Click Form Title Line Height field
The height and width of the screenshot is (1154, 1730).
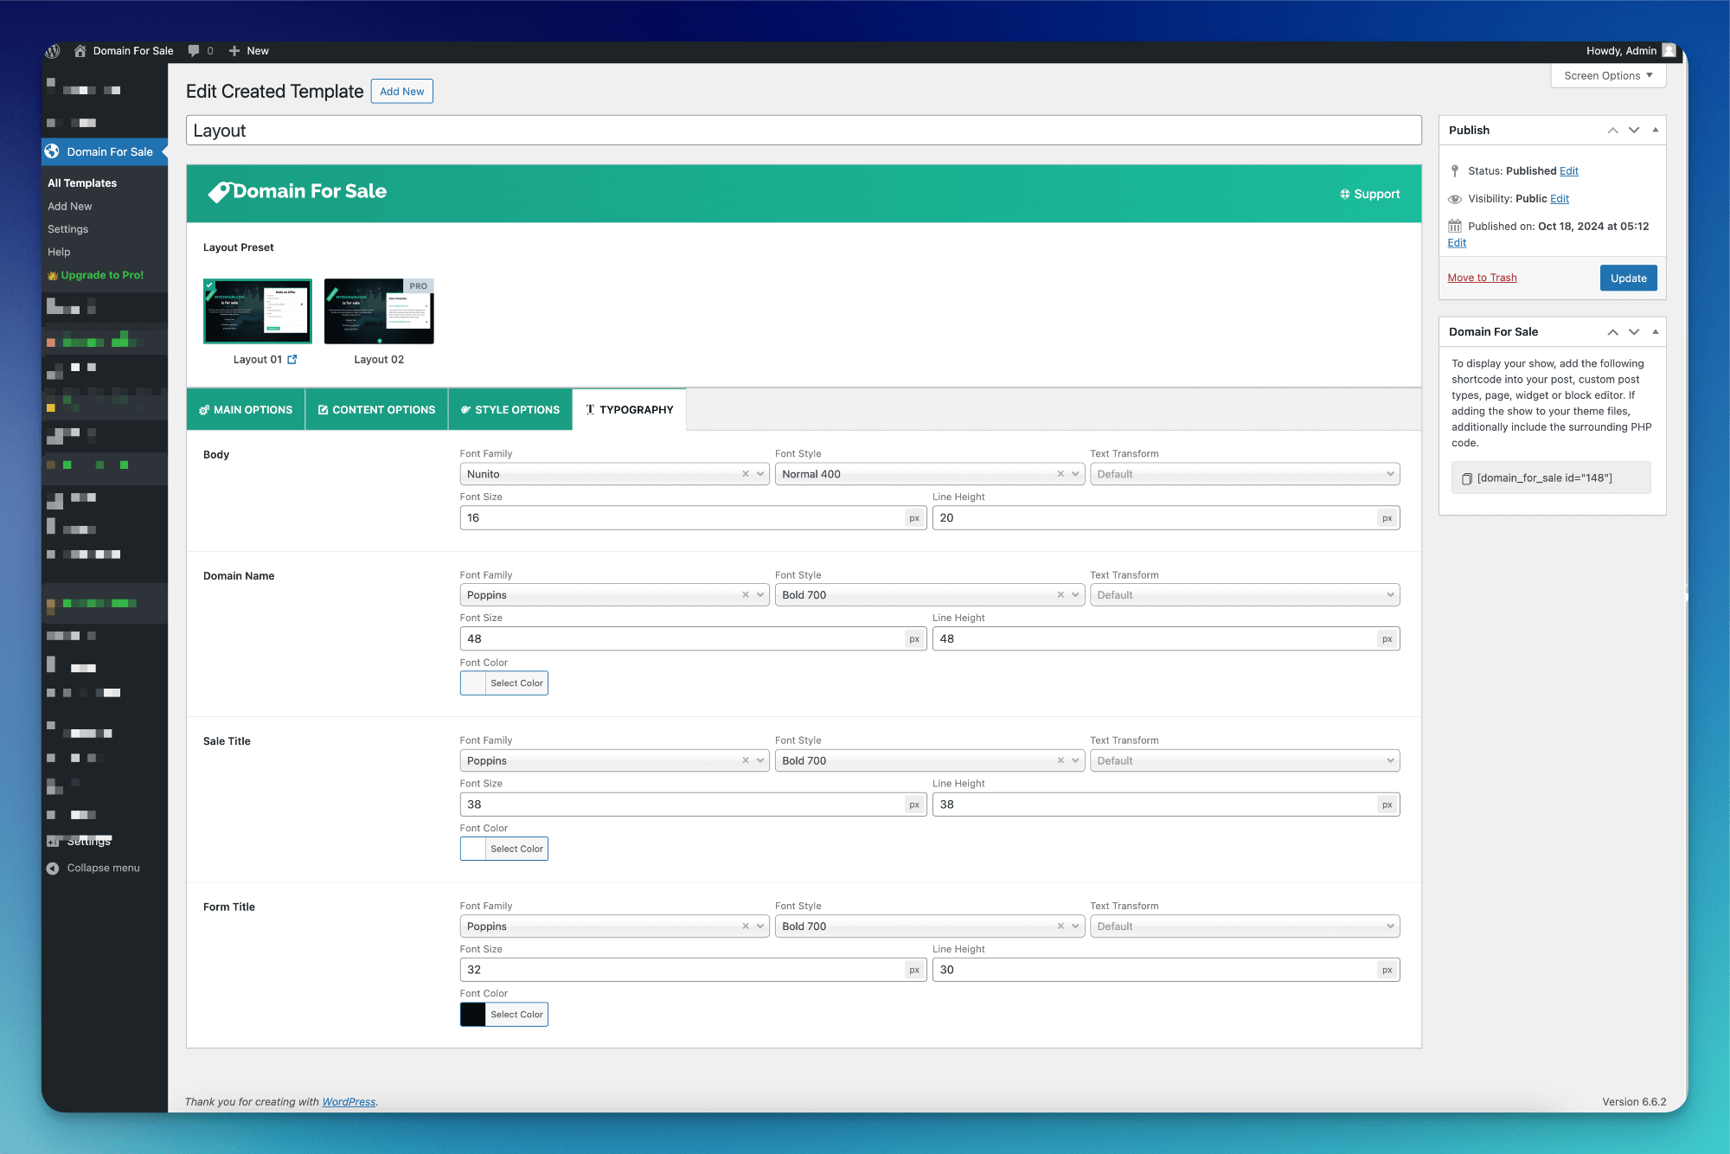pos(1166,970)
